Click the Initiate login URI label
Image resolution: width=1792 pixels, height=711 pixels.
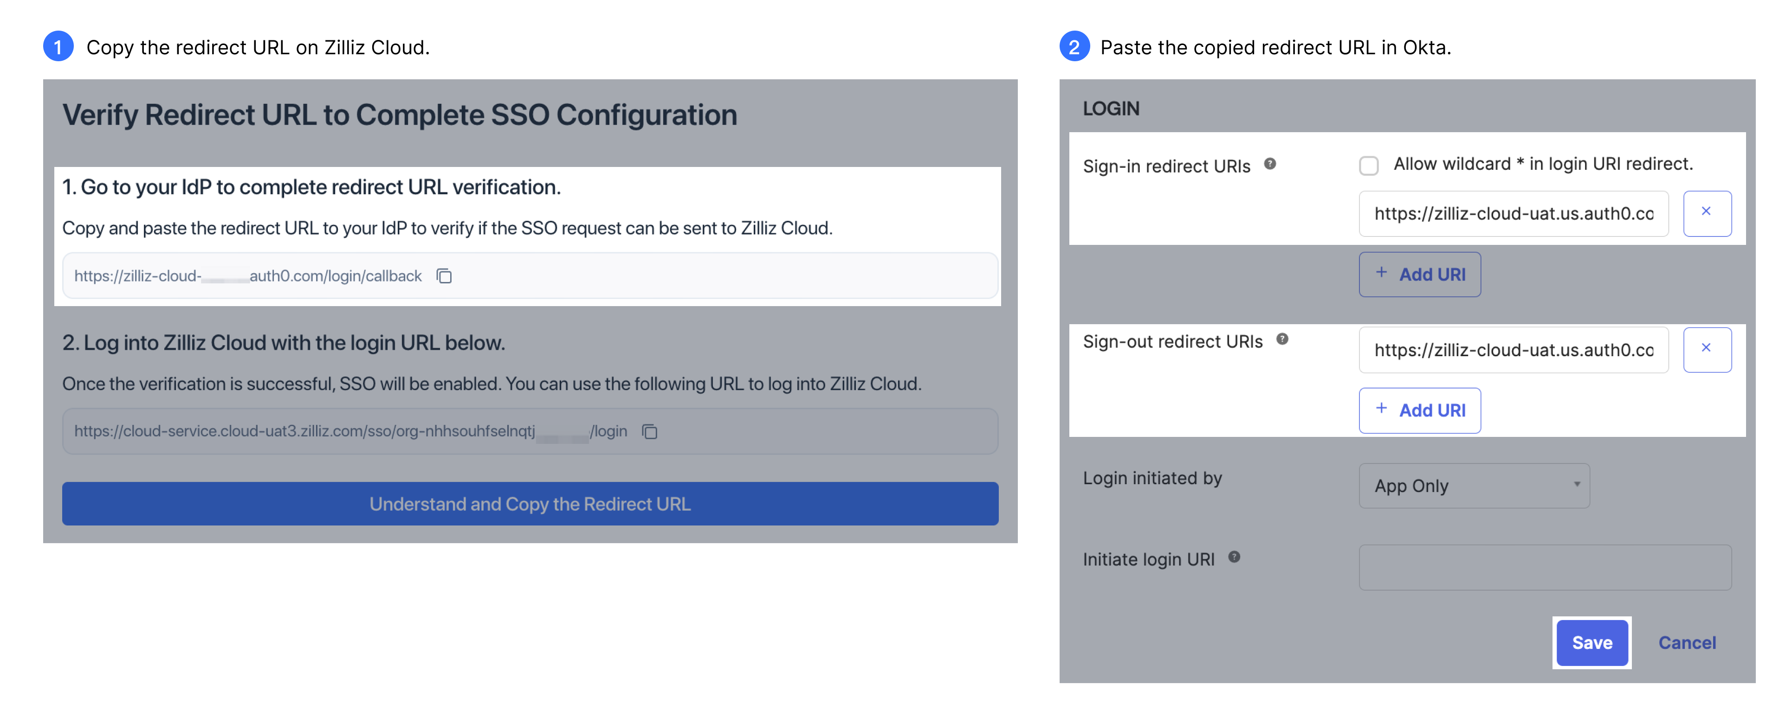coord(1149,559)
